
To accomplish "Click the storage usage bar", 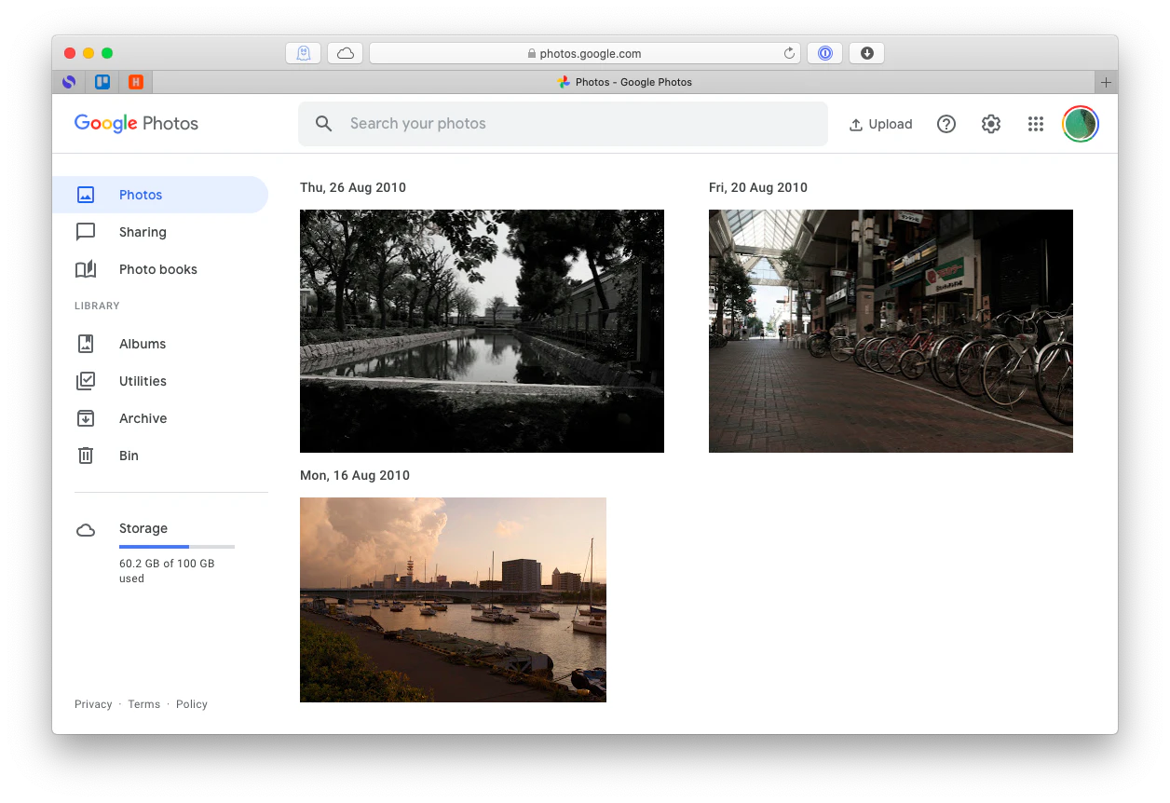I will (176, 547).
